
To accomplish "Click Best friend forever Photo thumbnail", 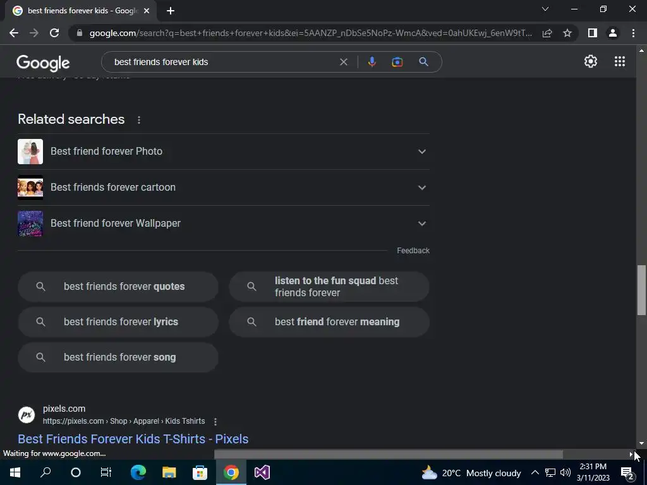I will click(x=30, y=152).
